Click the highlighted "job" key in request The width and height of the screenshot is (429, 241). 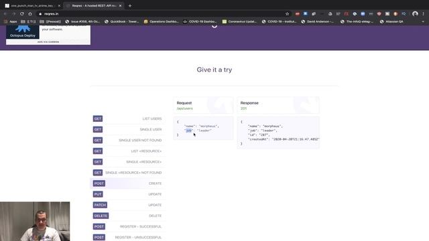point(188,131)
